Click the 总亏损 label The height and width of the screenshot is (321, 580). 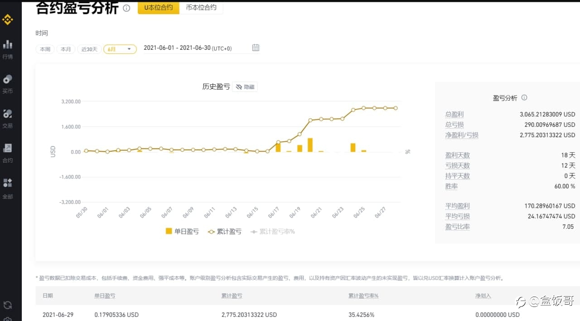pos(454,125)
